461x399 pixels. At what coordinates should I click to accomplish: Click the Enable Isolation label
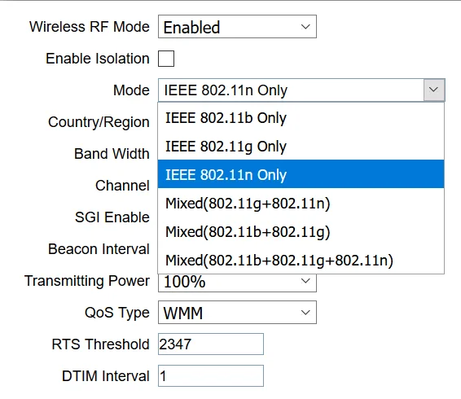(98, 58)
